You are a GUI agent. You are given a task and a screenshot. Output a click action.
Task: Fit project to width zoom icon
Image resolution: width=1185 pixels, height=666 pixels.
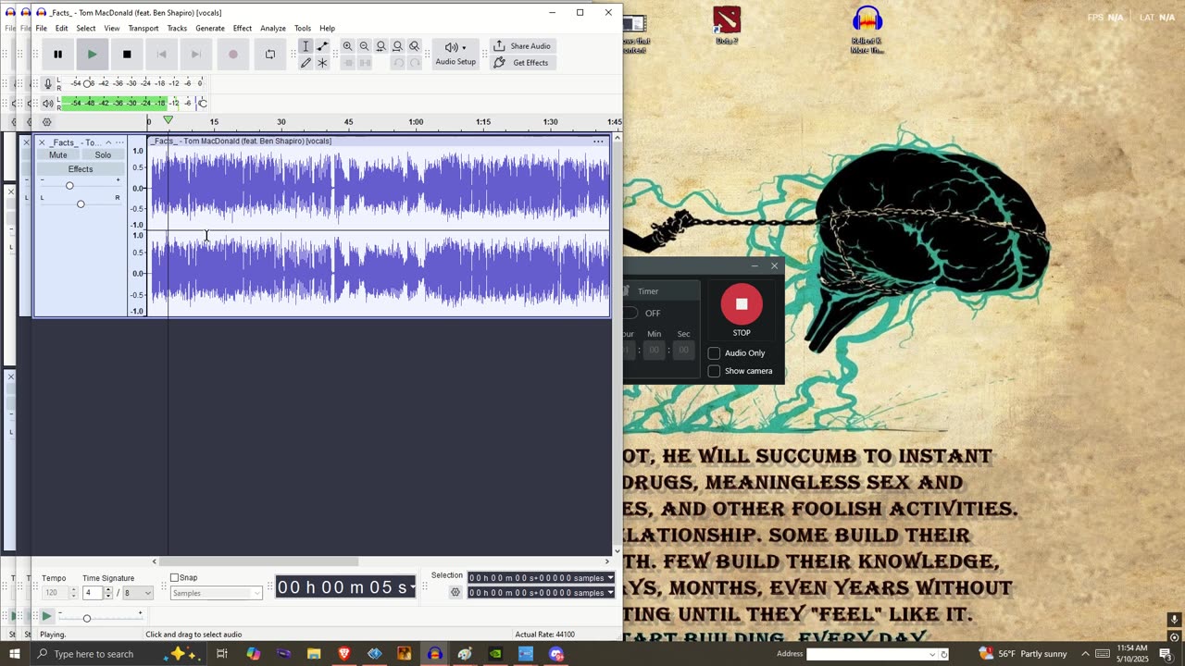point(397,46)
